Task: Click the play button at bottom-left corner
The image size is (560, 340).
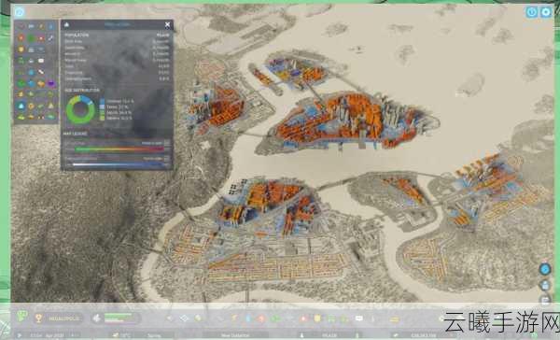Action: [20, 335]
